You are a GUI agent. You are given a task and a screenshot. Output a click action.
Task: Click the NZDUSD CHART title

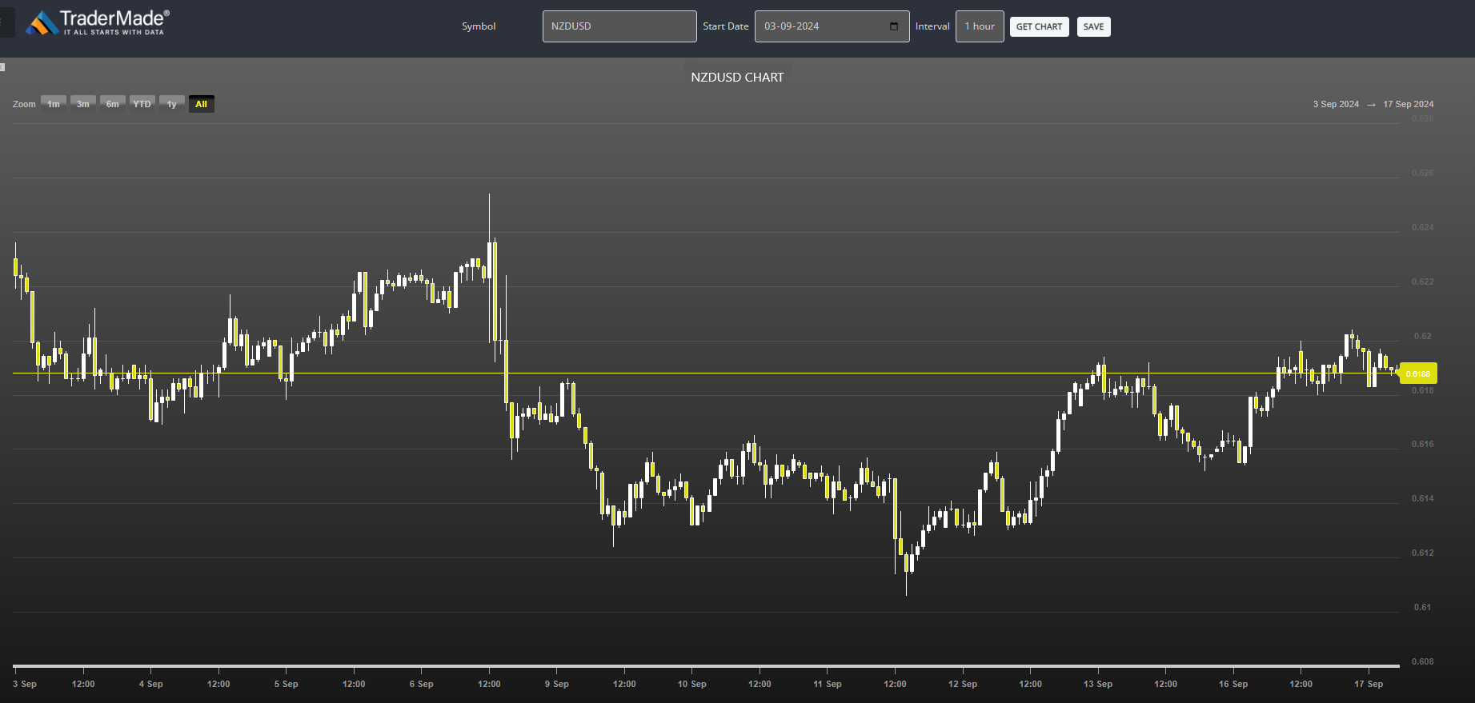click(737, 78)
